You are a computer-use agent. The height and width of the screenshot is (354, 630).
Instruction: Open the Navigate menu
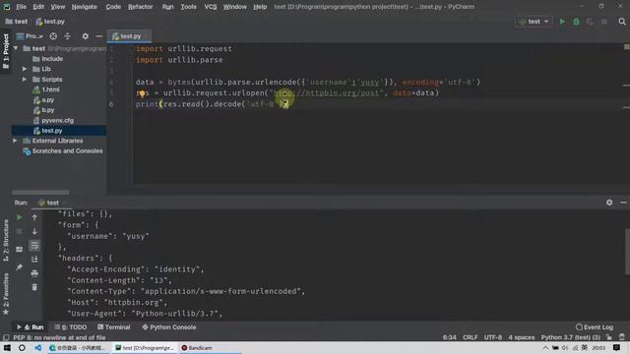tap(84, 7)
